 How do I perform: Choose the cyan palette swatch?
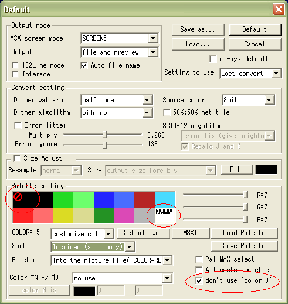(165, 199)
